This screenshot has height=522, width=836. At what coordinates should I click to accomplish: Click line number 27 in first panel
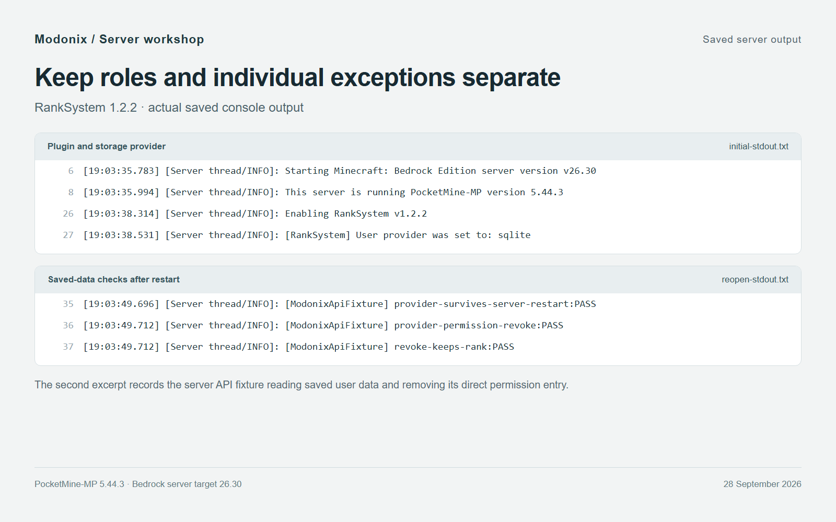(68, 235)
